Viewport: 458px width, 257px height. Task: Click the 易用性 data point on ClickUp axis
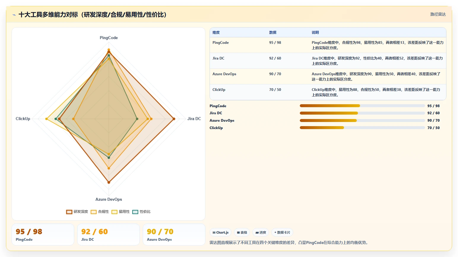coord(47,119)
